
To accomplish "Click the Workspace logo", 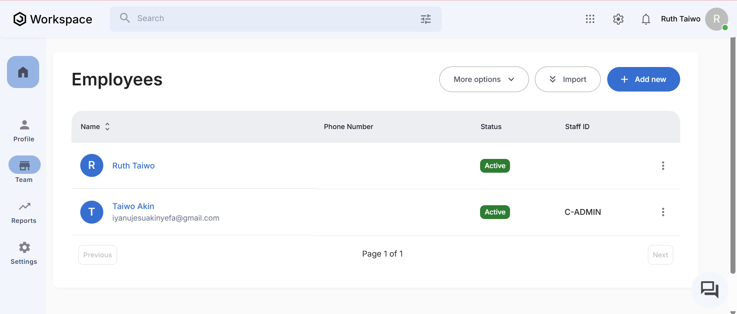I will tap(53, 19).
